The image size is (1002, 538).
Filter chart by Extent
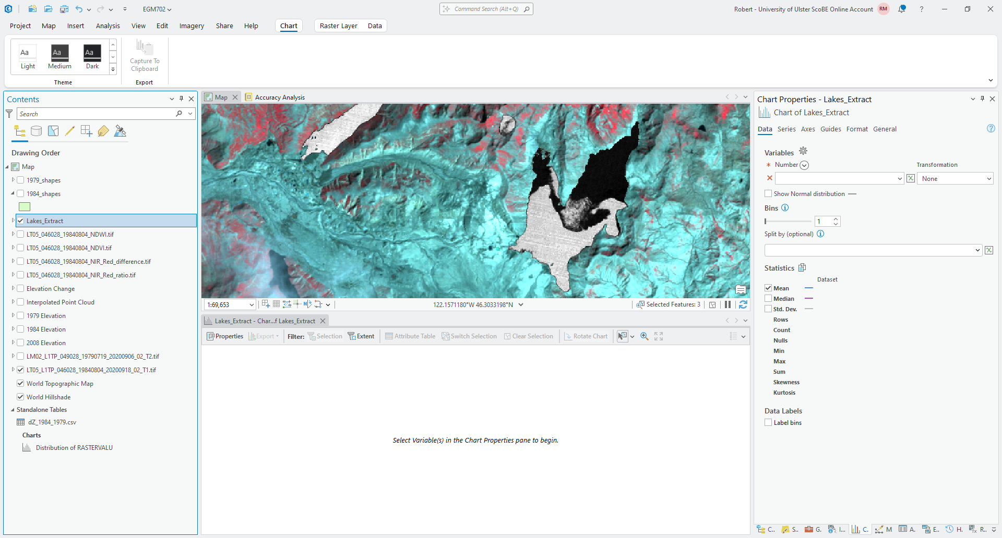(x=361, y=336)
